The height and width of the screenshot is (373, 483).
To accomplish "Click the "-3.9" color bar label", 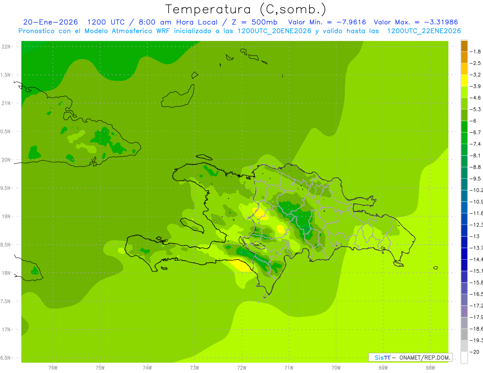I will click(475, 86).
